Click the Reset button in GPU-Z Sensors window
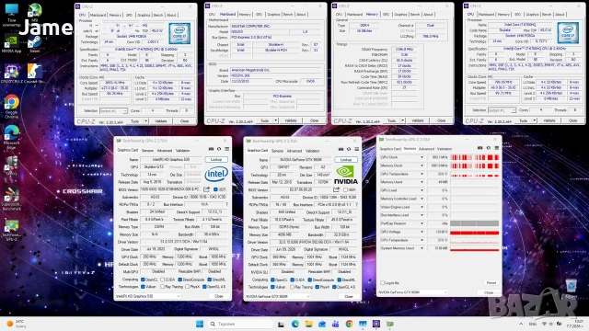This screenshot has width=589, height=331. [x=491, y=283]
